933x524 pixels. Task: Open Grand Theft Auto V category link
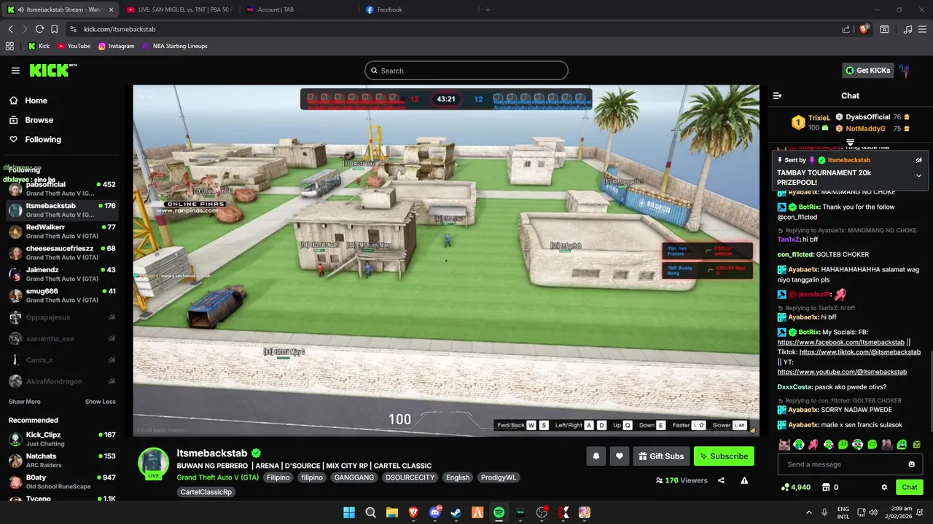tap(217, 477)
